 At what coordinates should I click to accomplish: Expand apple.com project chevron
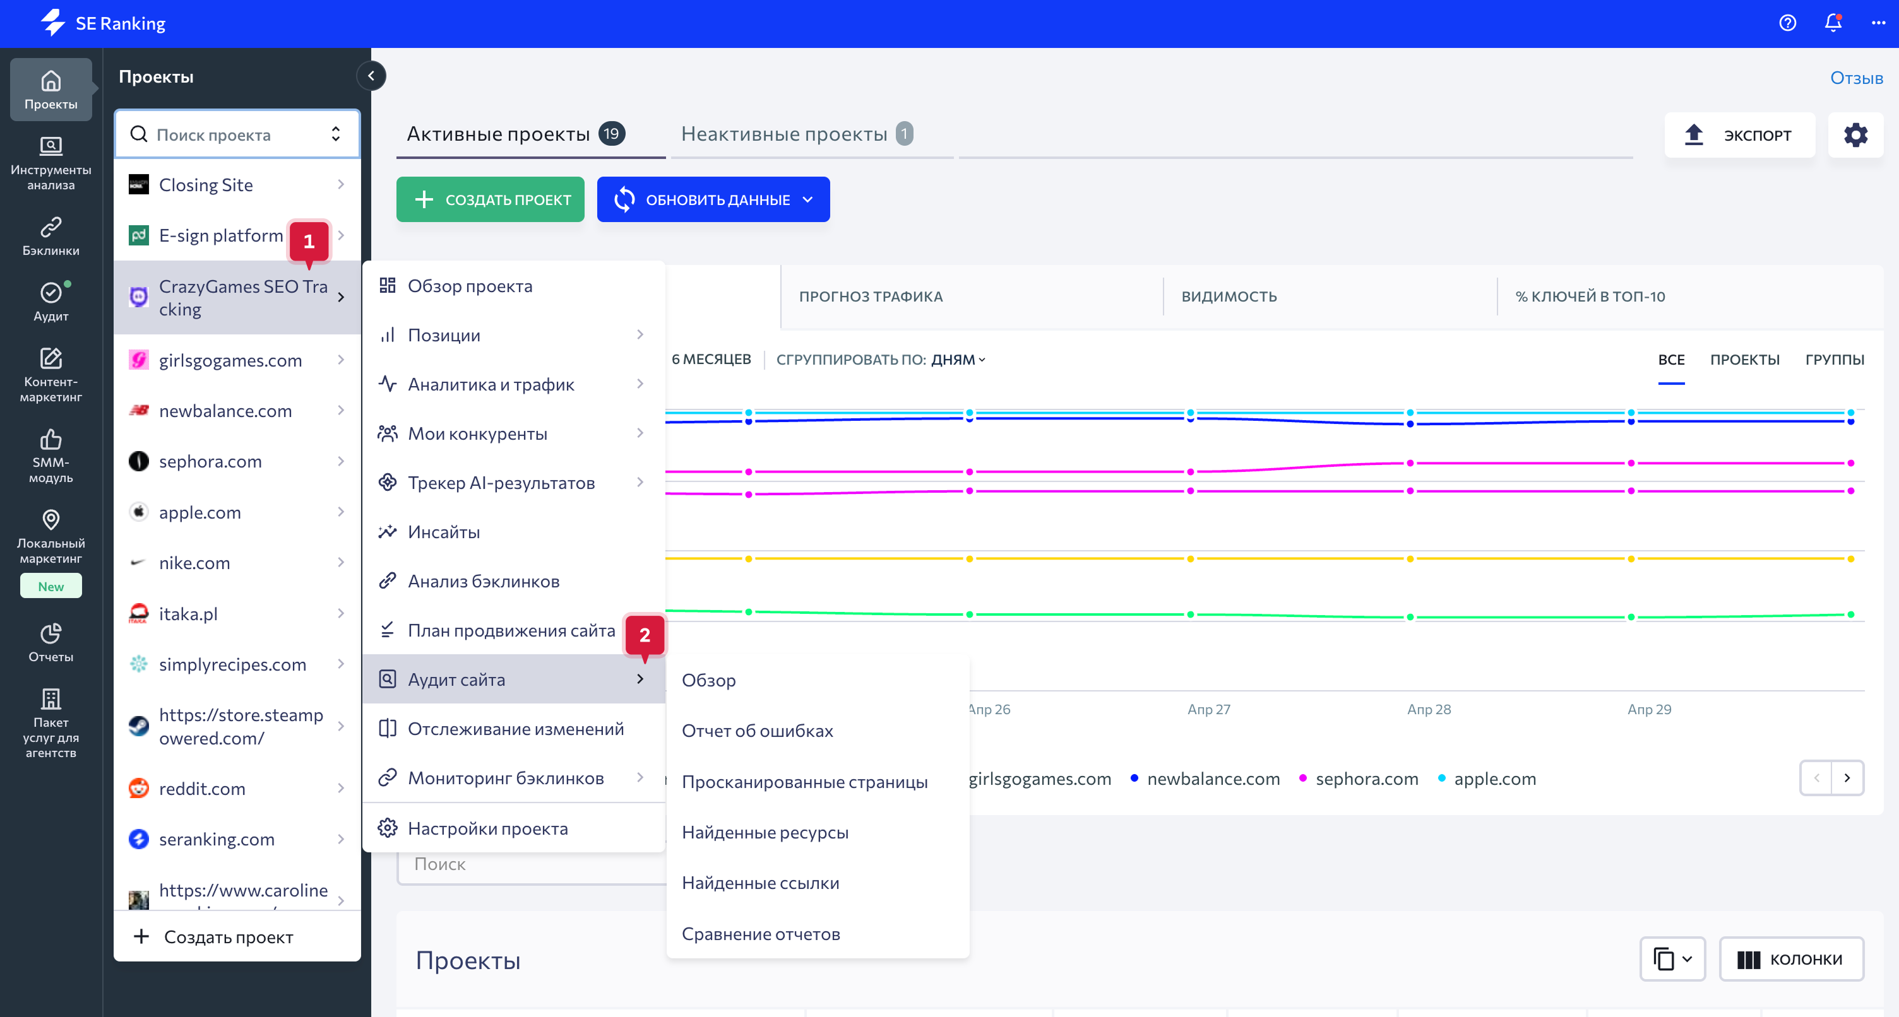tap(340, 512)
